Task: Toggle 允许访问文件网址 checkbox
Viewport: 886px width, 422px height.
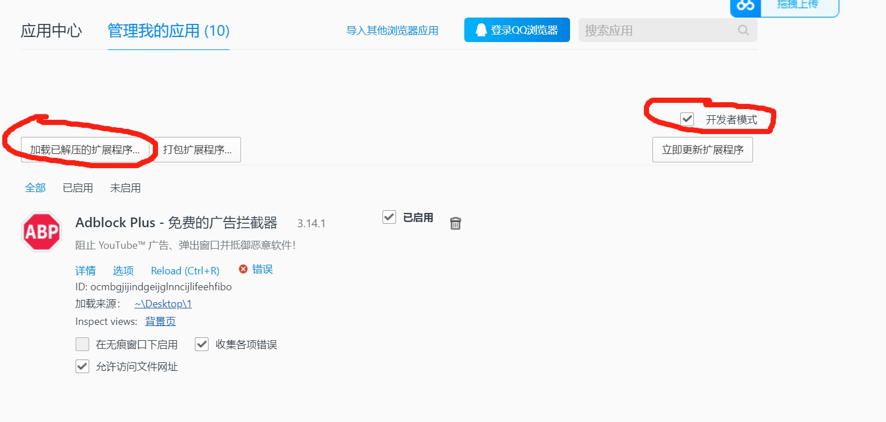Action: click(82, 366)
